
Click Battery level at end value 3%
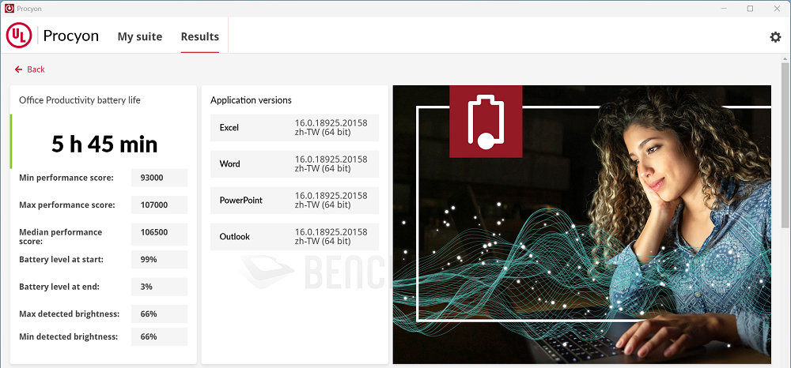pyautogui.click(x=160, y=287)
